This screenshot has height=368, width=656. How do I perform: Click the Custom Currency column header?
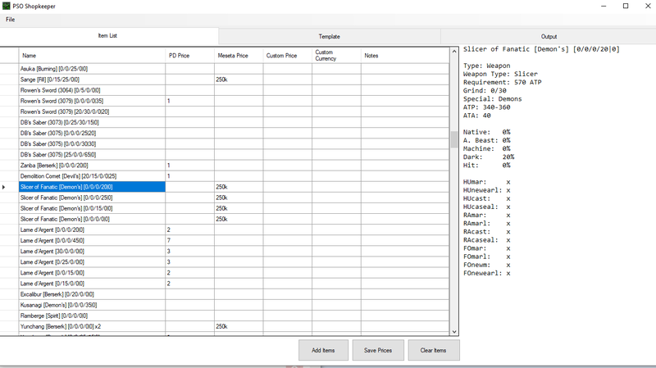coord(336,56)
